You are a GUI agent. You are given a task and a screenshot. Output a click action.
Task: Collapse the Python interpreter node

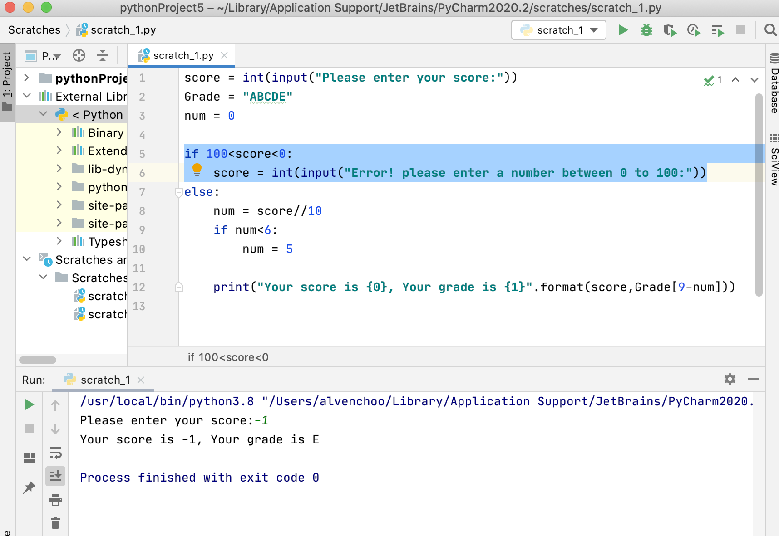(x=43, y=114)
